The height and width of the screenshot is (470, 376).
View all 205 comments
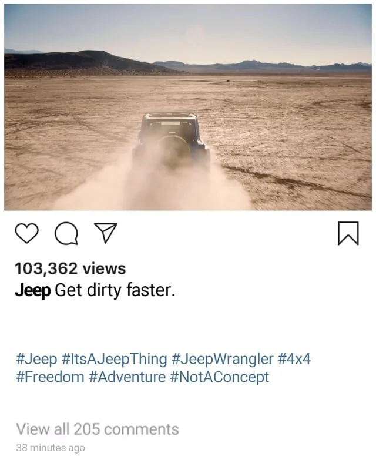(98, 429)
